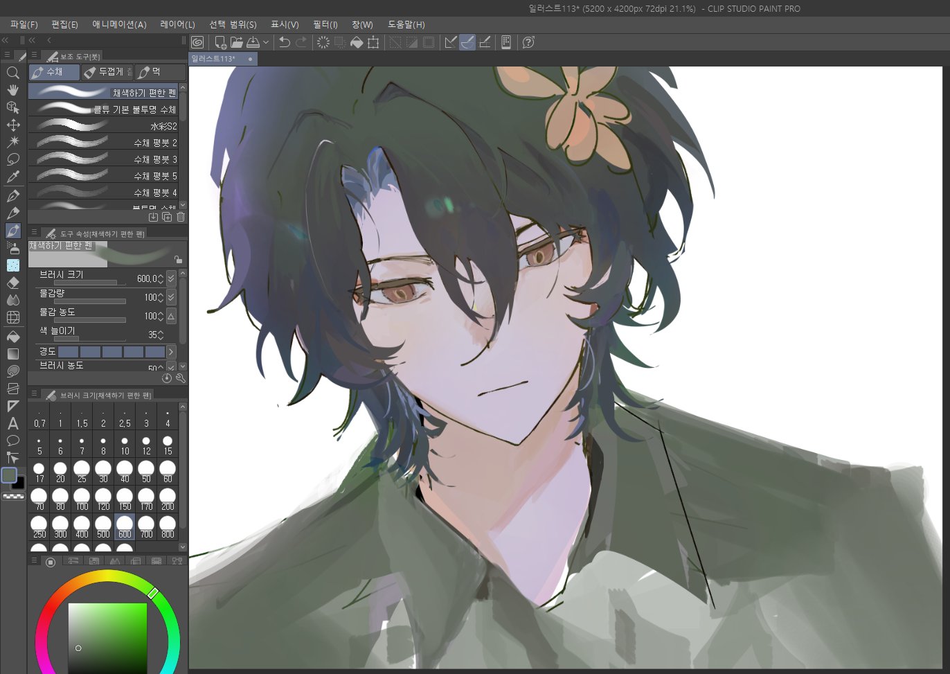
Task: Switch to the 두껍게 sub tool tab
Action: click(x=107, y=72)
